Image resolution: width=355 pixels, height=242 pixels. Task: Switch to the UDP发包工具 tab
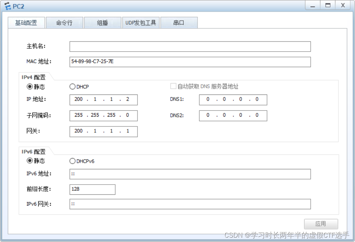click(x=141, y=23)
